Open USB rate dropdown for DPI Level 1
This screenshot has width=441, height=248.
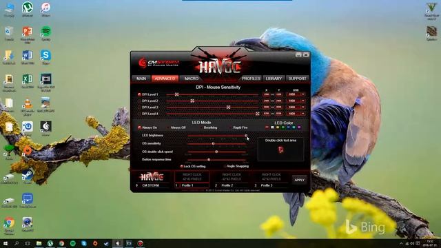click(303, 94)
